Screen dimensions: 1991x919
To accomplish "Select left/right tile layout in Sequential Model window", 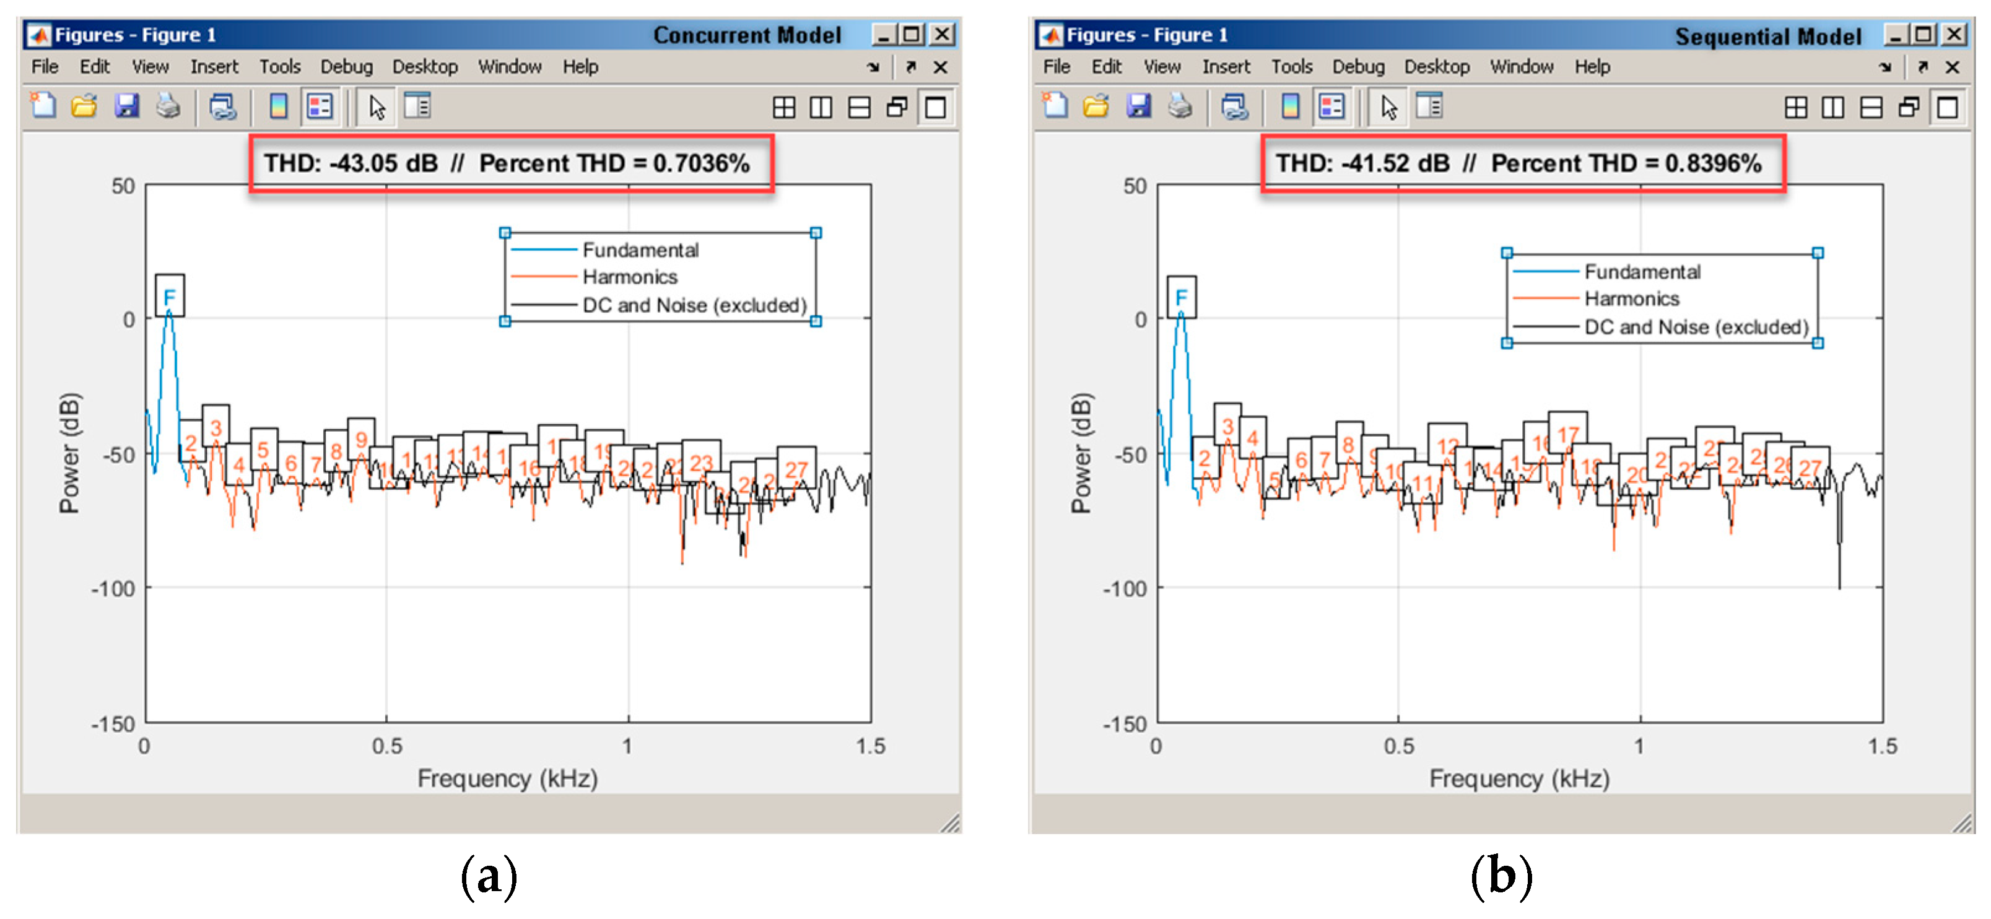I will coord(1832,107).
